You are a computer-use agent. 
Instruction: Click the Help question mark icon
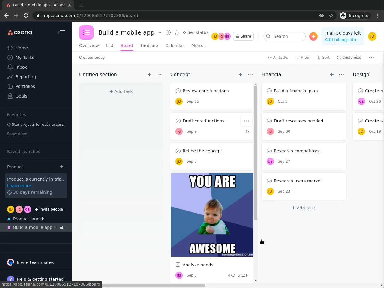click(10, 279)
